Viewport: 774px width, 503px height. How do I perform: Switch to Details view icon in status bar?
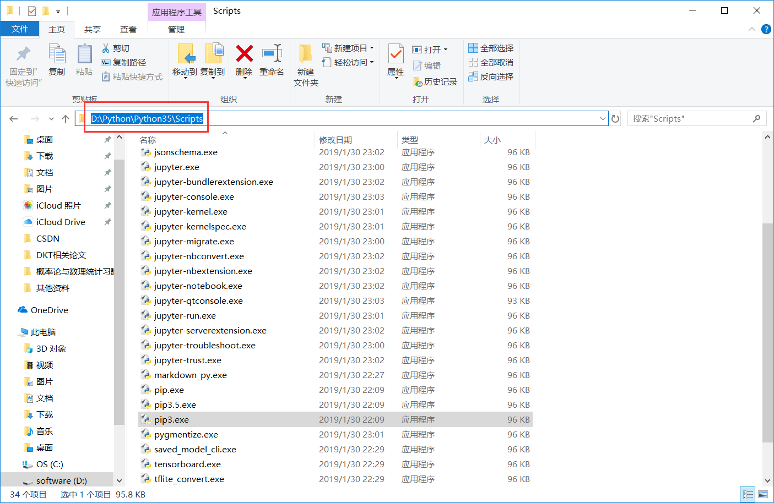[748, 495]
